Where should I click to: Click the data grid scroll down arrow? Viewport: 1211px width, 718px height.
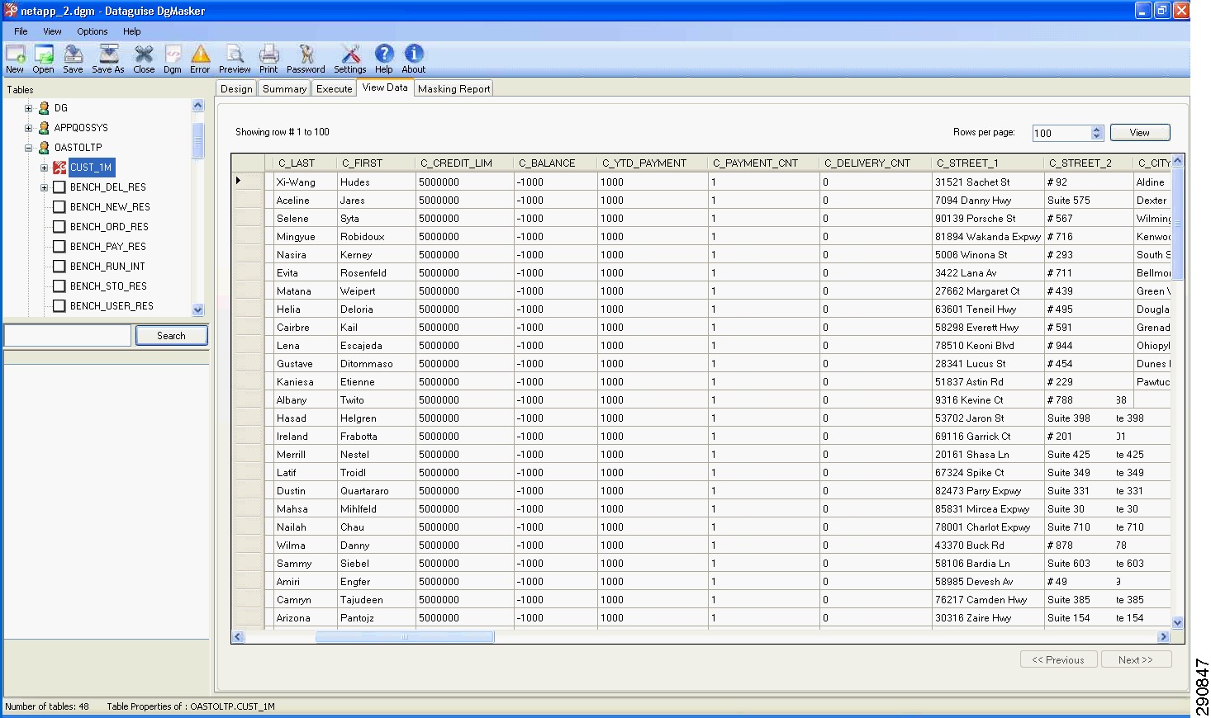click(x=1178, y=623)
